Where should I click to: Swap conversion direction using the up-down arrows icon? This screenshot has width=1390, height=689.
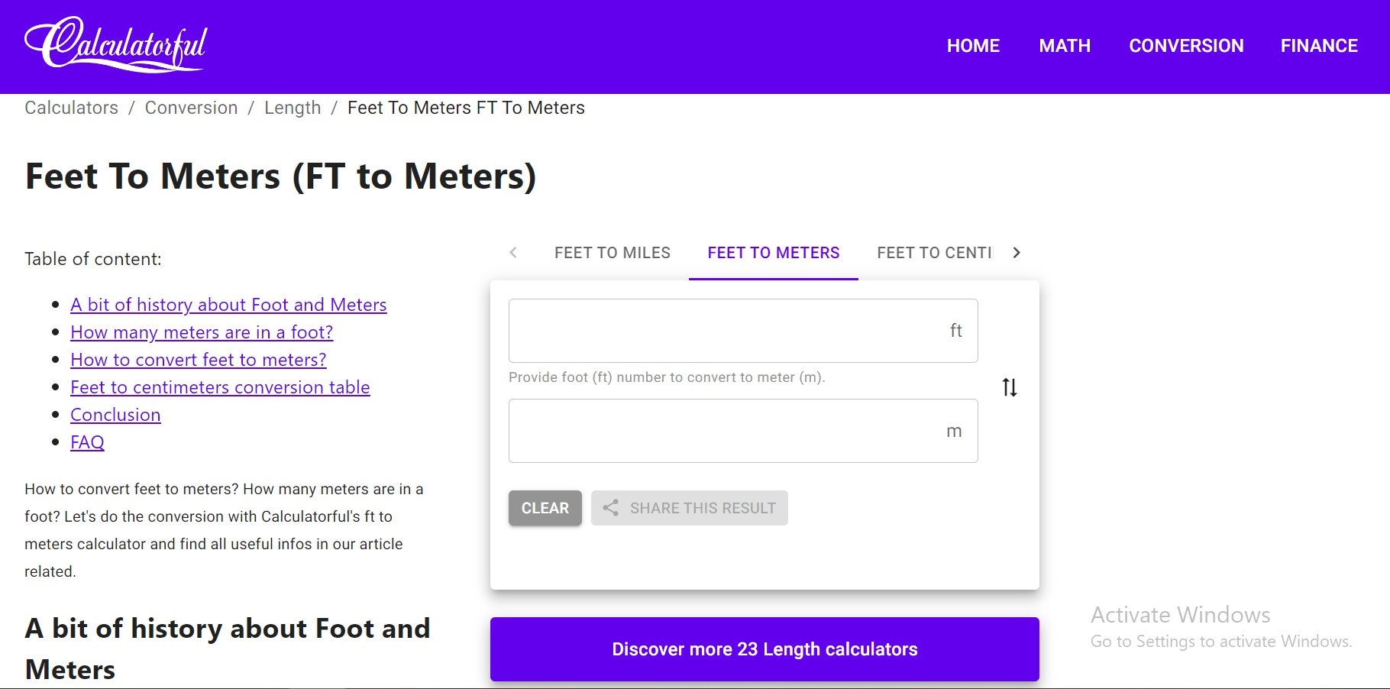(x=1008, y=388)
